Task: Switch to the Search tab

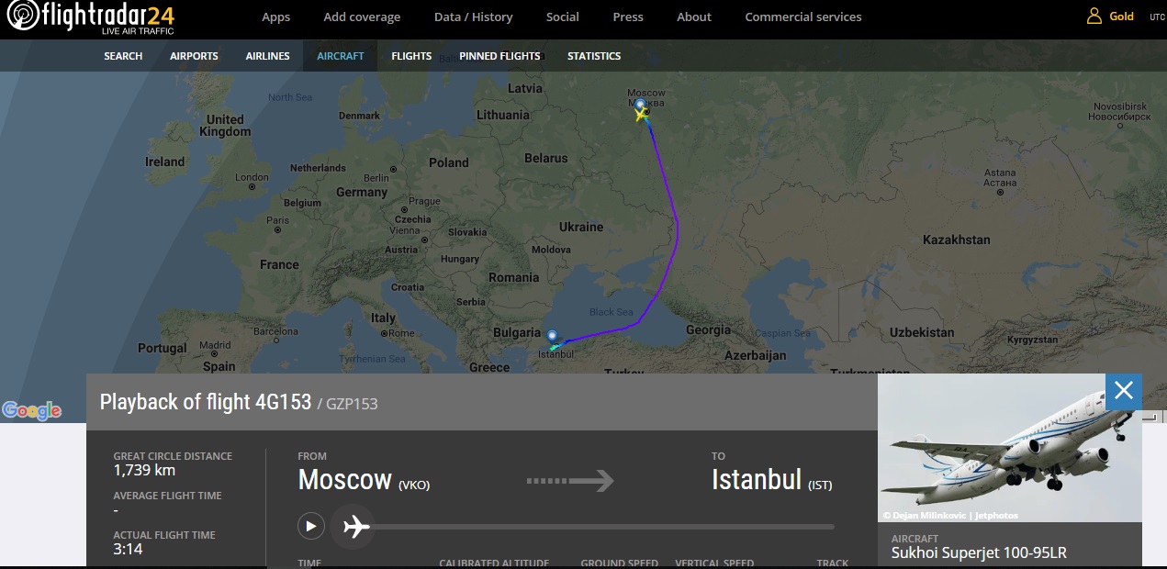Action: coord(123,56)
